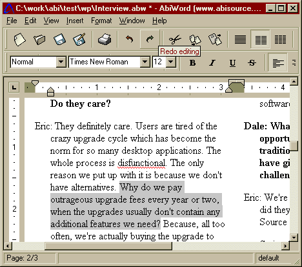Print the document using the printer icon
This screenshot has width=302, height=267.
(x=105, y=39)
